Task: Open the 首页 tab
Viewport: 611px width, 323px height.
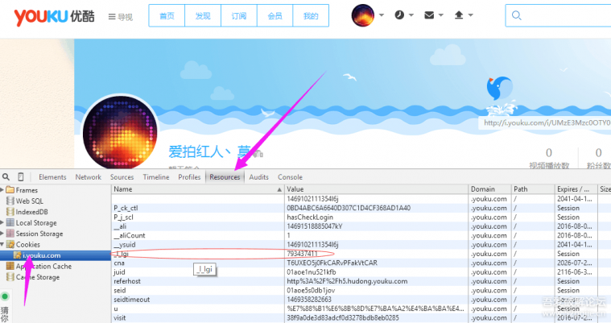Action: (x=167, y=16)
